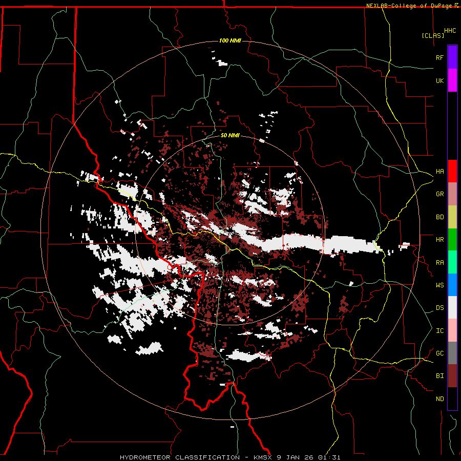Select the BD yellow legend swatch

(x=452, y=217)
